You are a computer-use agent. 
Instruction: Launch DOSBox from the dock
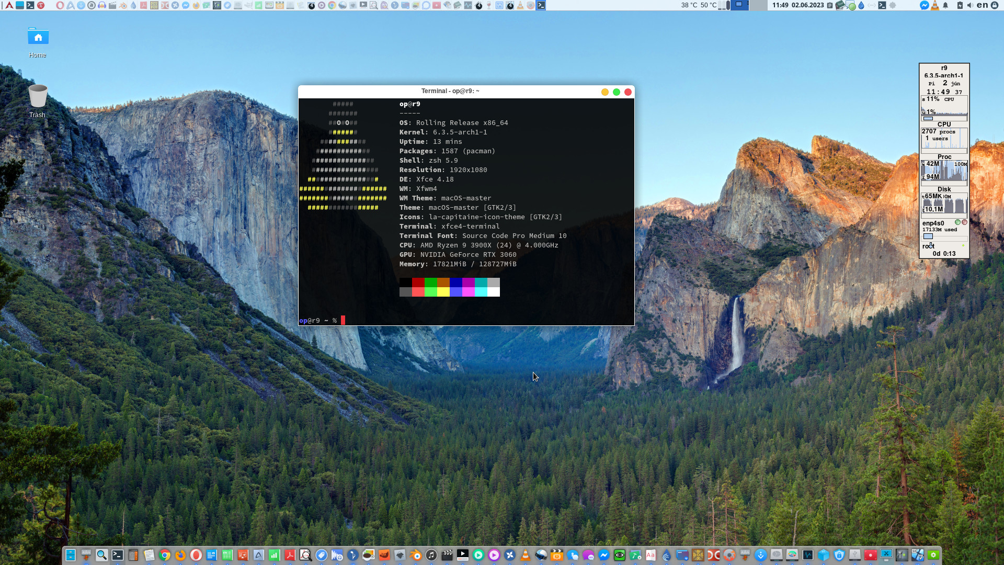tap(698, 555)
